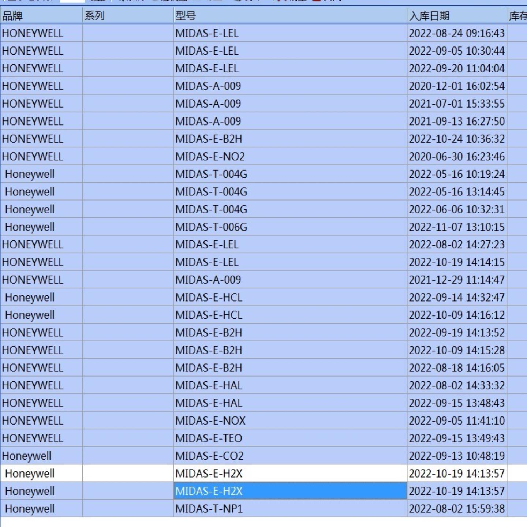Select date 2021-09-13 16:27:50
This screenshot has height=527, width=527.
click(457, 121)
